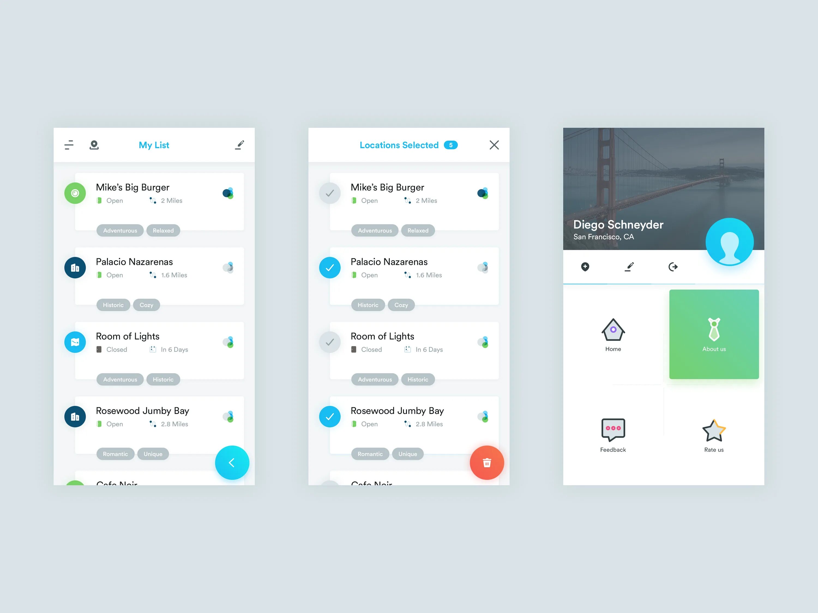Click the Feedback speech bubble icon
Image resolution: width=818 pixels, height=613 pixels.
[612, 428]
